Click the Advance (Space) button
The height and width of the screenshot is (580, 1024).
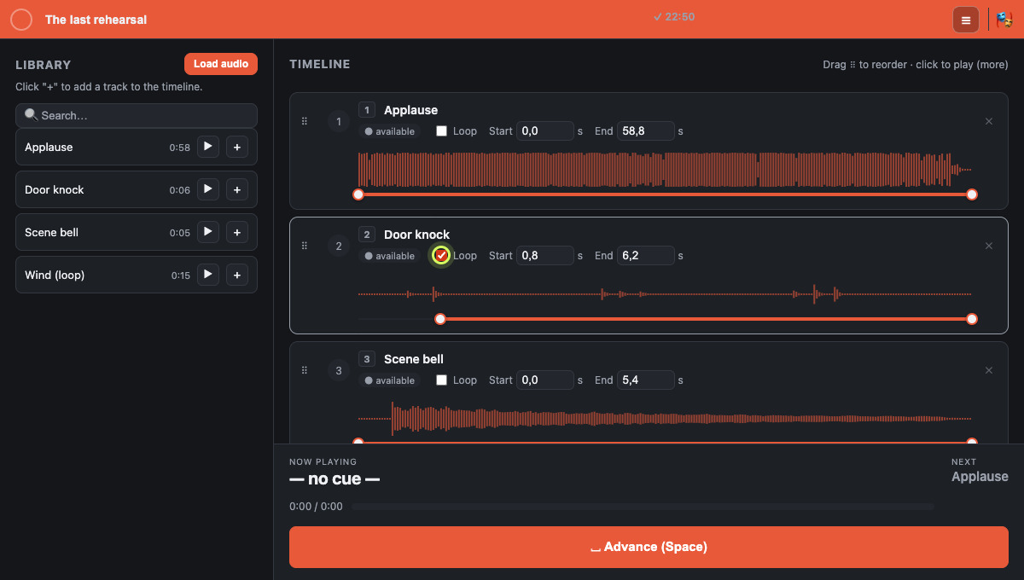[x=649, y=547]
